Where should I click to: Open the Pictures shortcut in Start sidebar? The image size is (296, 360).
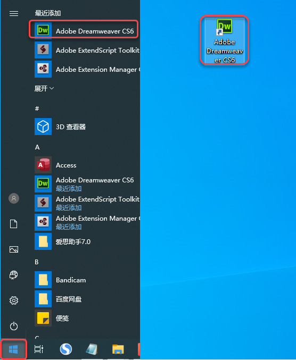coord(14,249)
